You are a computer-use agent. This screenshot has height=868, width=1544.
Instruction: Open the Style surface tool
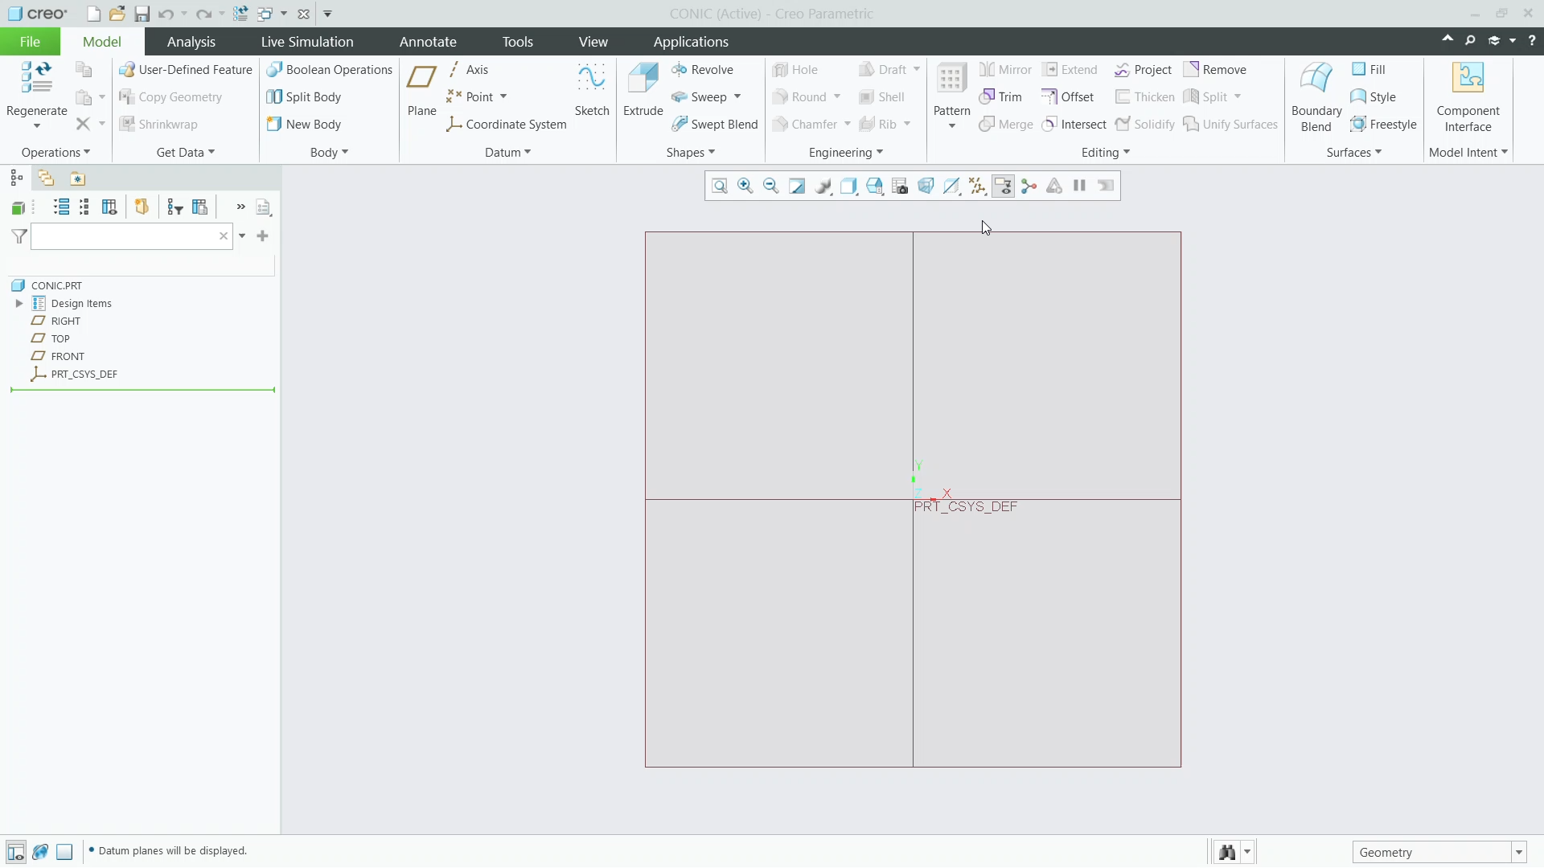(1374, 97)
